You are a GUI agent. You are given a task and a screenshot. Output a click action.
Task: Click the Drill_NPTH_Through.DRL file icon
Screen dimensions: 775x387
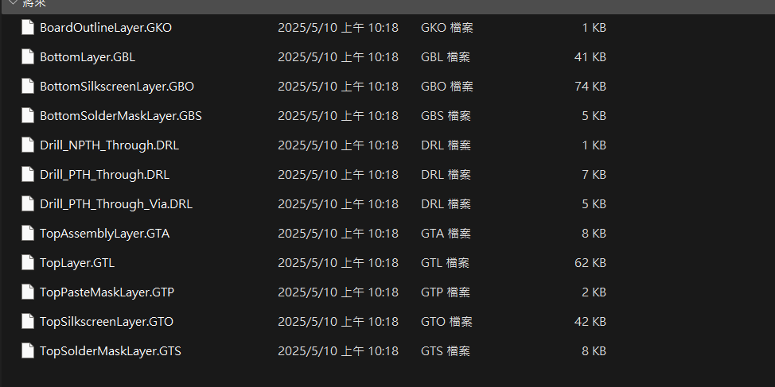28,145
